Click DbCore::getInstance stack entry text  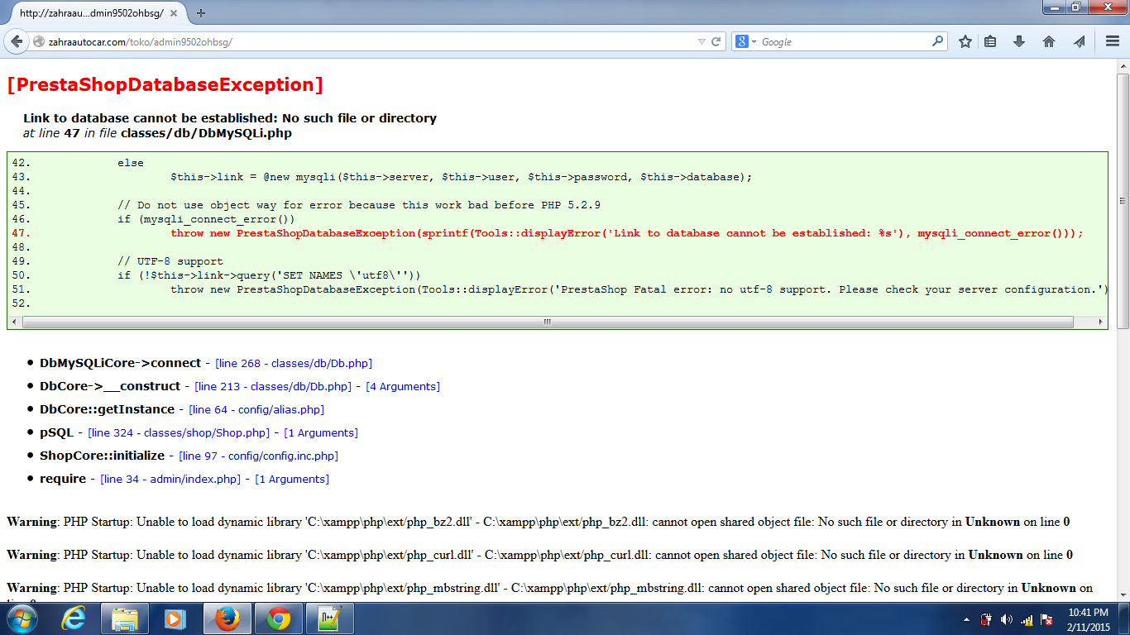click(x=107, y=409)
